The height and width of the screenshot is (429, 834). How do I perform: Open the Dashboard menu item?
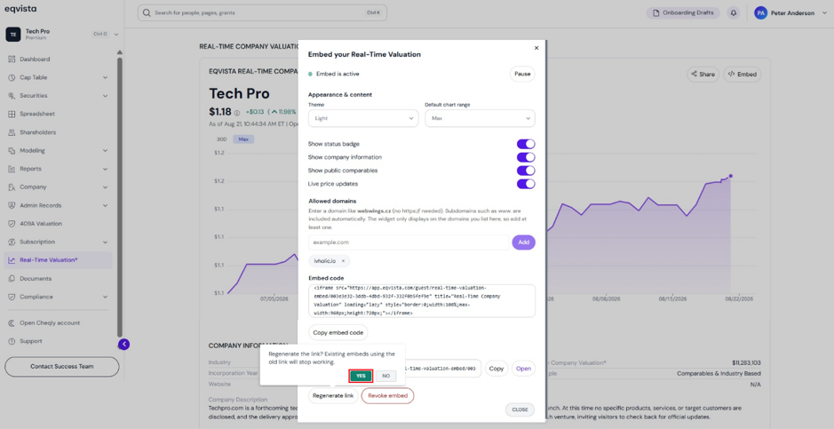[59, 59]
